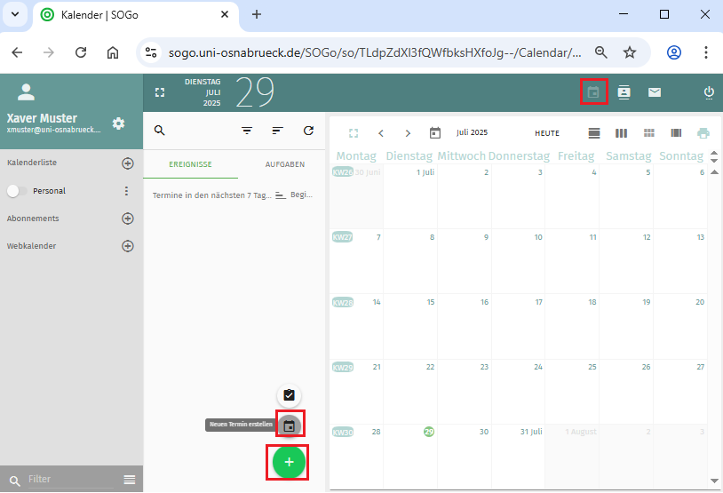Open the address book module icon
723x493 pixels.
(x=624, y=92)
